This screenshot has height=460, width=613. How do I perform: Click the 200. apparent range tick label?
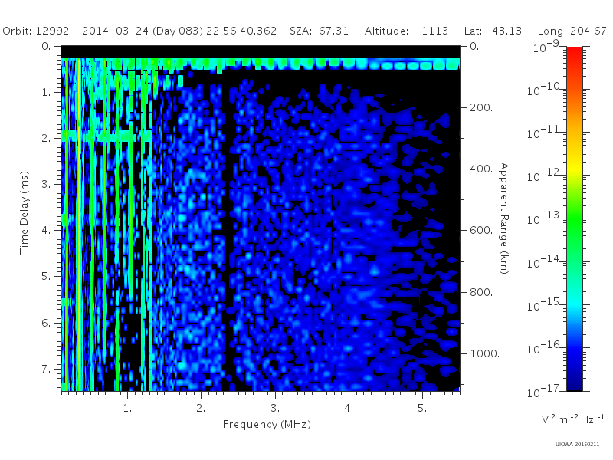481,107
